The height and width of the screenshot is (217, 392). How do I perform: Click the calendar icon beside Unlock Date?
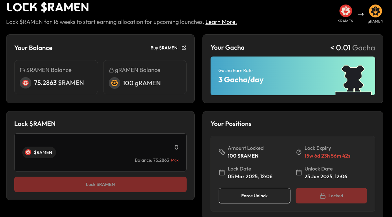(x=299, y=172)
